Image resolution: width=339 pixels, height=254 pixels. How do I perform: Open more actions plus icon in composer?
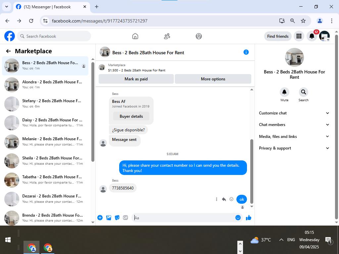tap(100, 218)
